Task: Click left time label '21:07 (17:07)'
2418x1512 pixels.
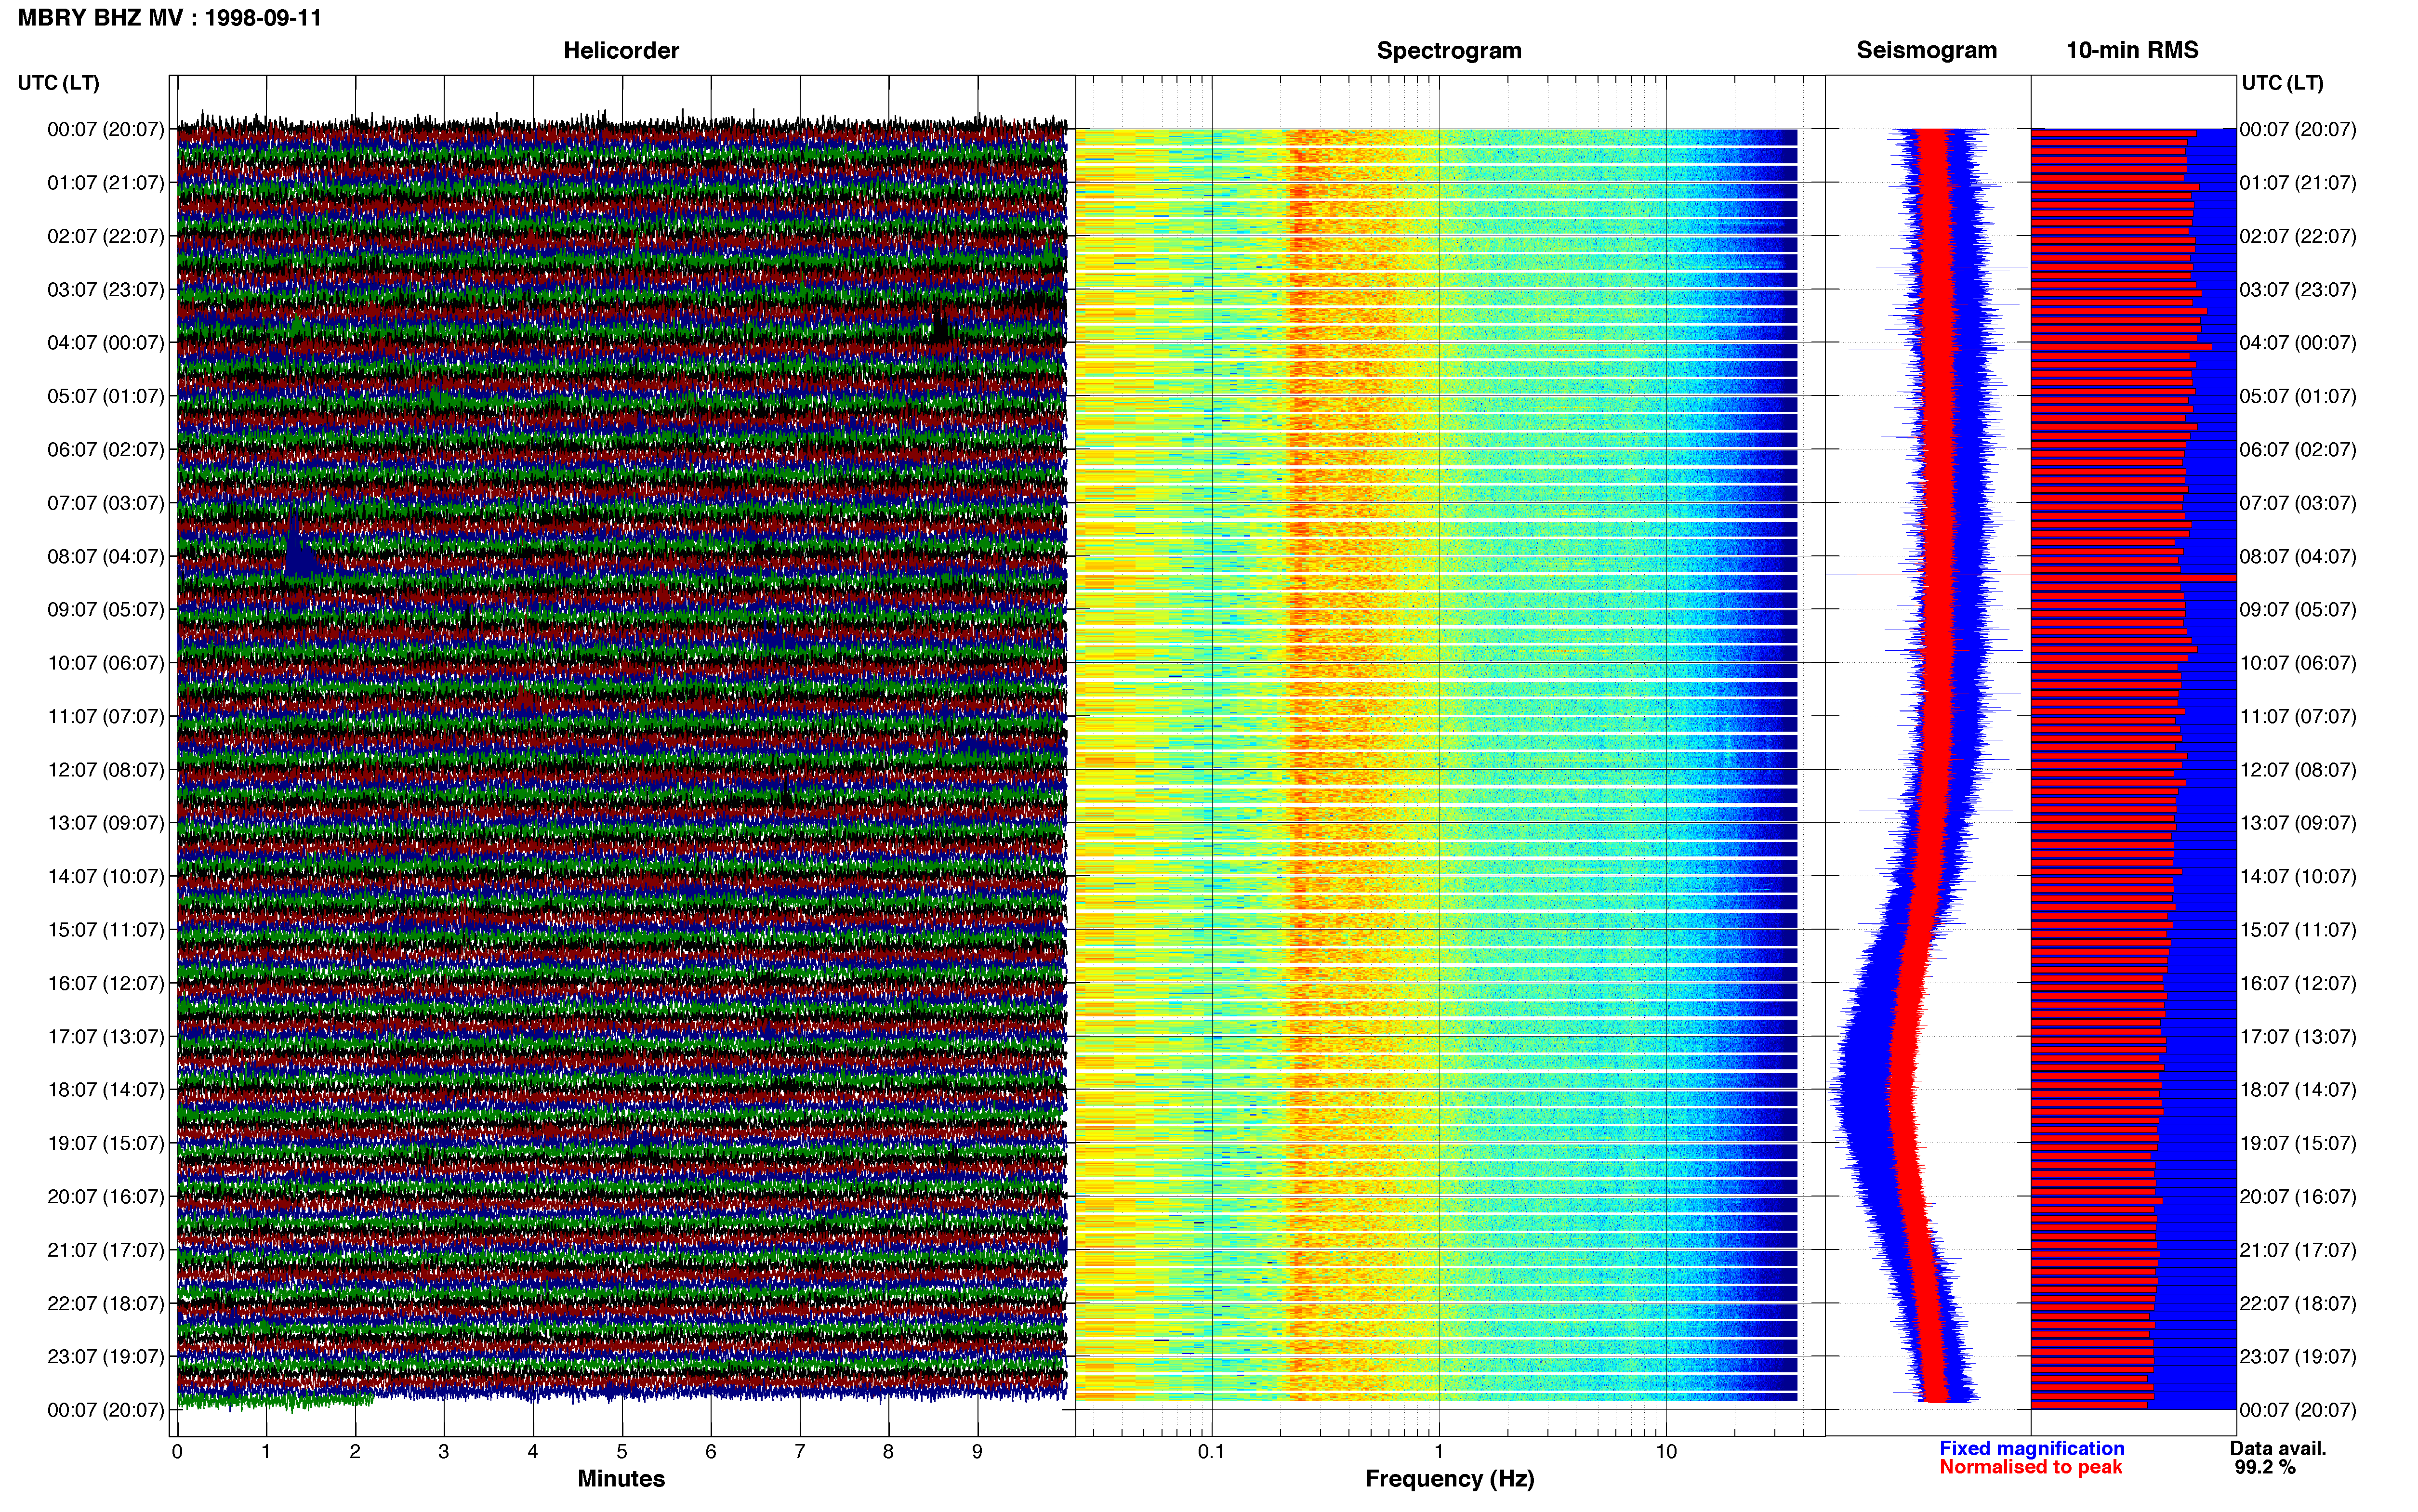Action: coord(106,1250)
